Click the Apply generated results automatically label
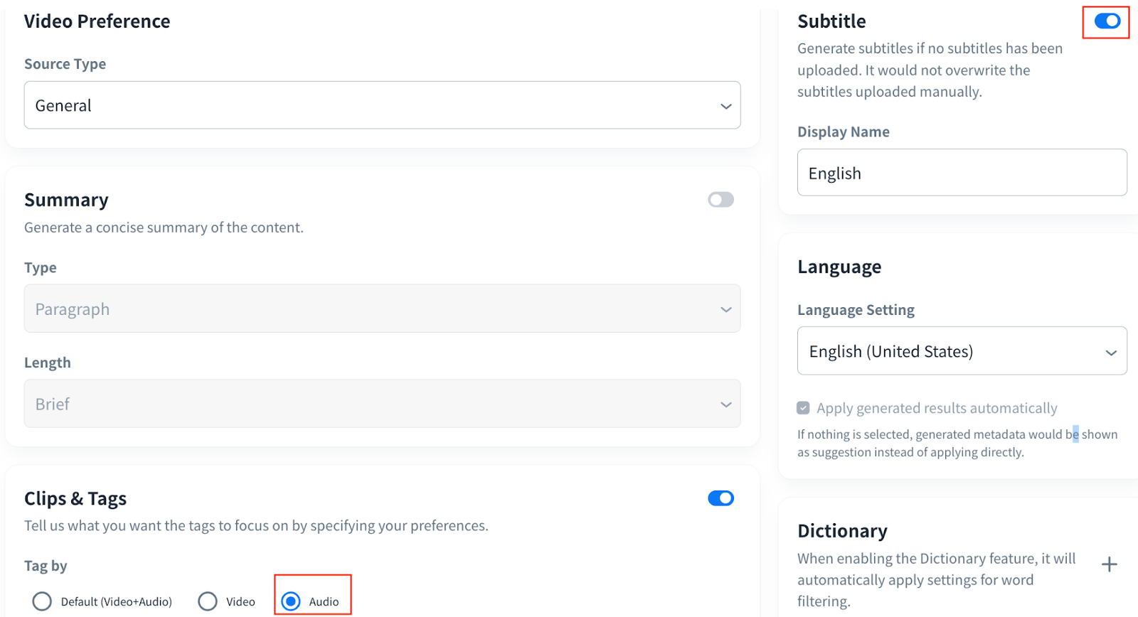This screenshot has height=617, width=1138. click(937, 408)
